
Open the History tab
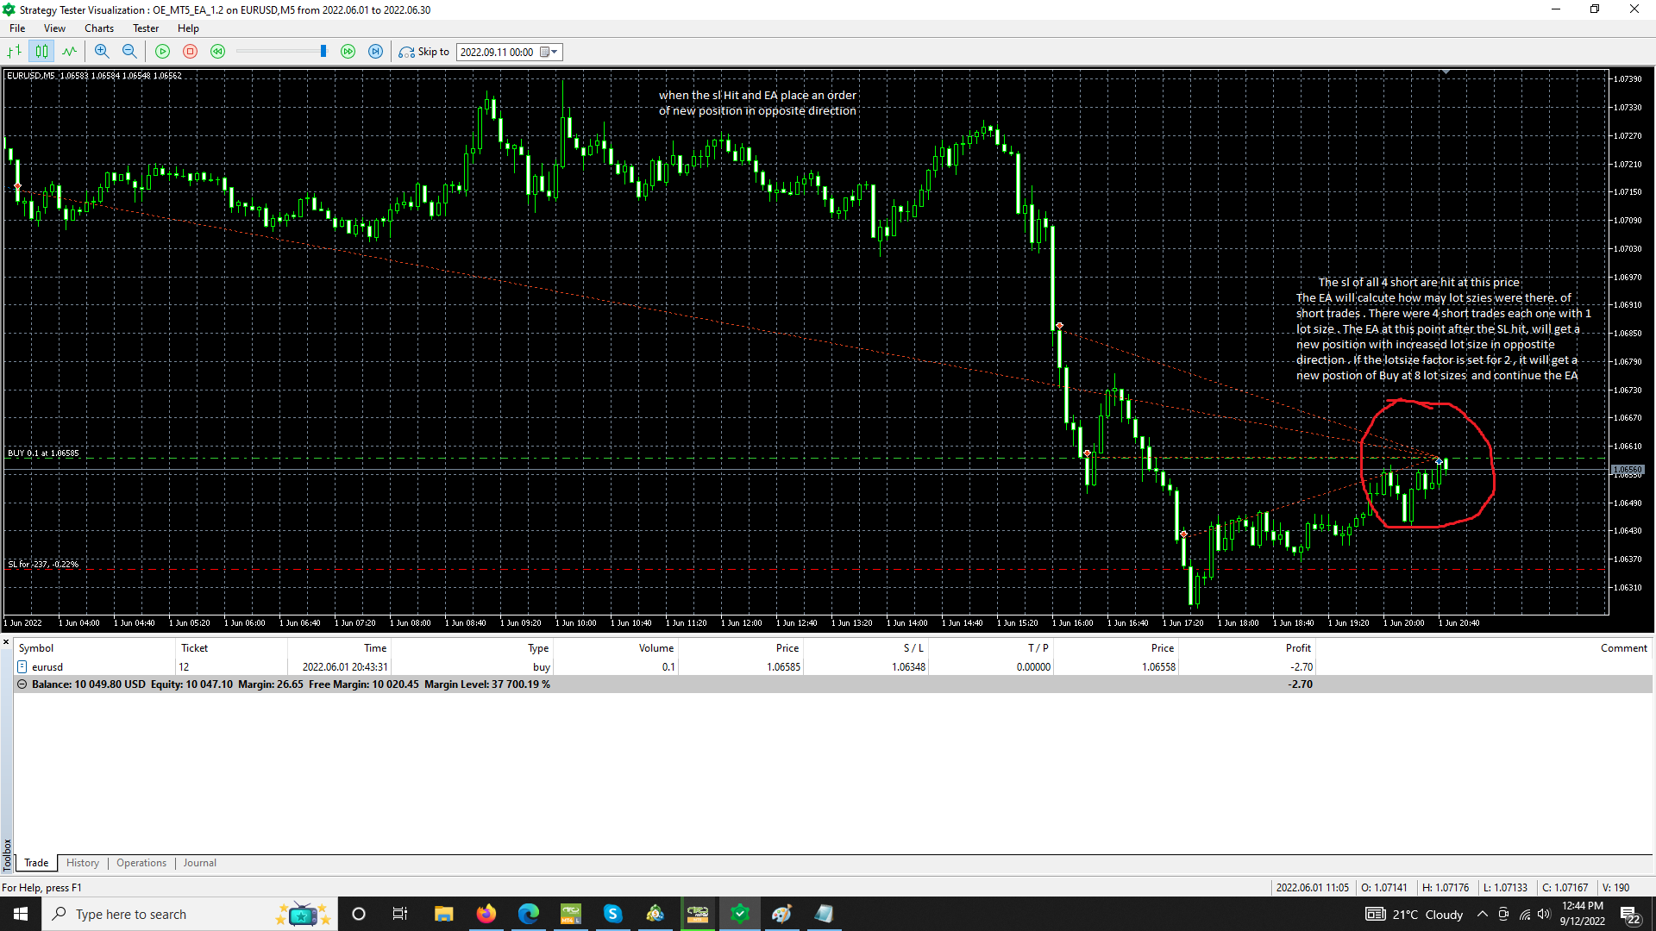(x=82, y=862)
